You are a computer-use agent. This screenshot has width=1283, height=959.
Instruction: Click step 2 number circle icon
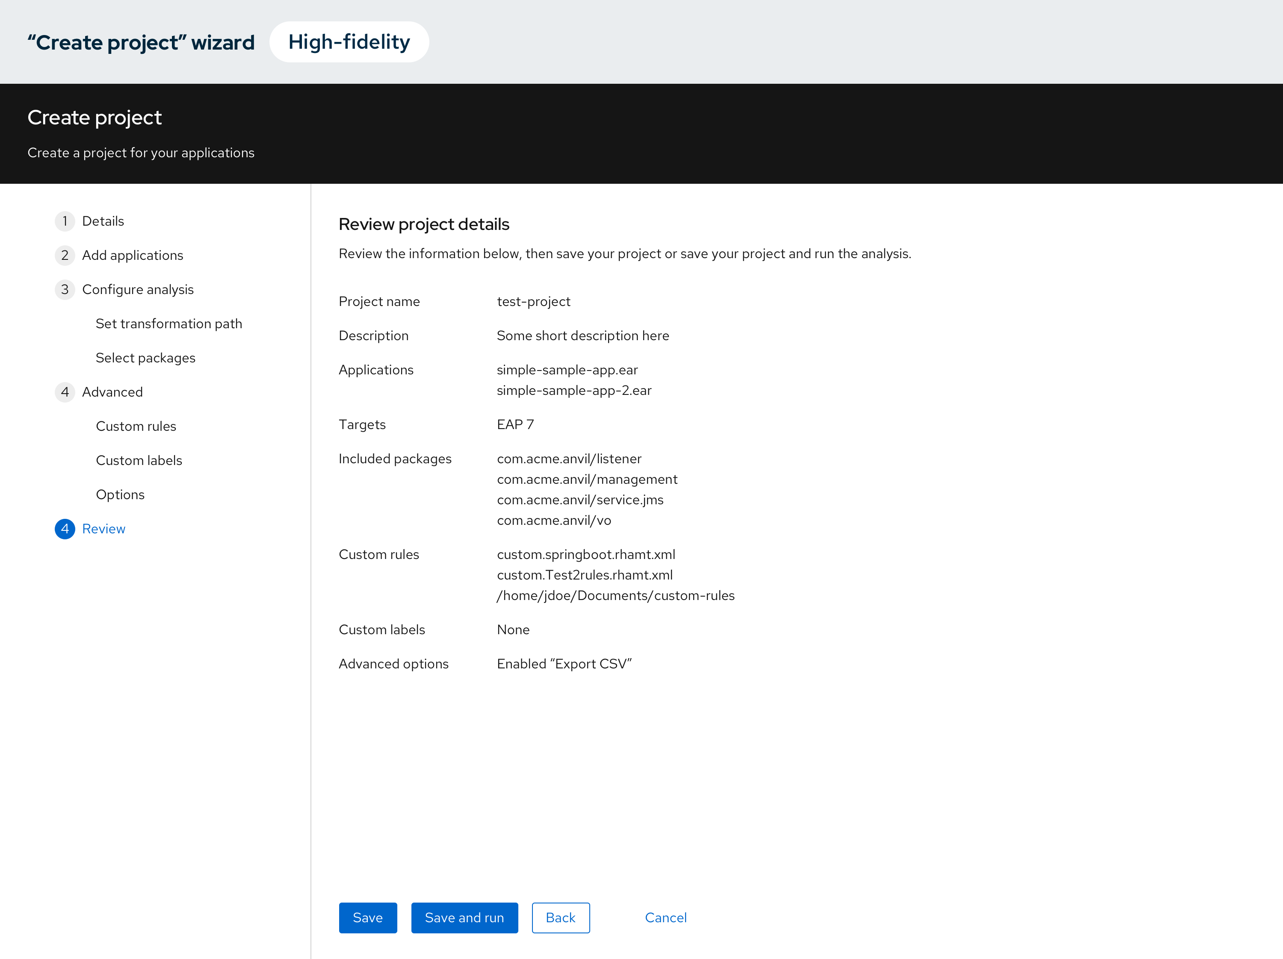[65, 255]
